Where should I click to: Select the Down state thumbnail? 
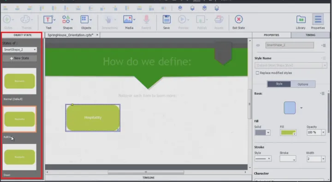tap(19, 157)
